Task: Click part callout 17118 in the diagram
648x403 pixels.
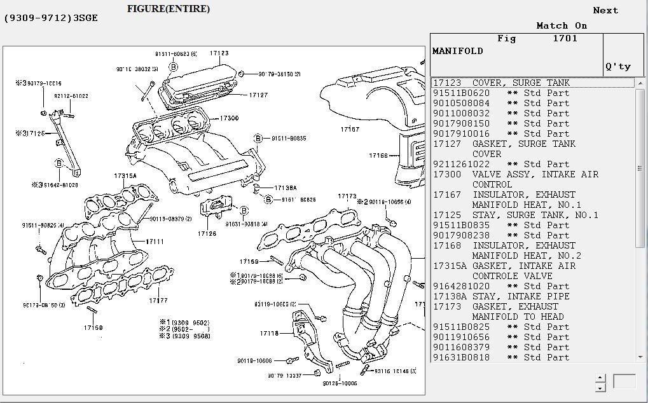Action: [x=269, y=333]
